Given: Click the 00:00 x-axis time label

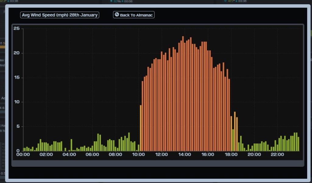Looking at the screenshot, I should 23,155.
